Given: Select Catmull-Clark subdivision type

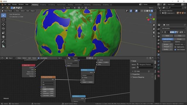Looking at the screenshot, I should pyautogui.click(x=167, y=39).
